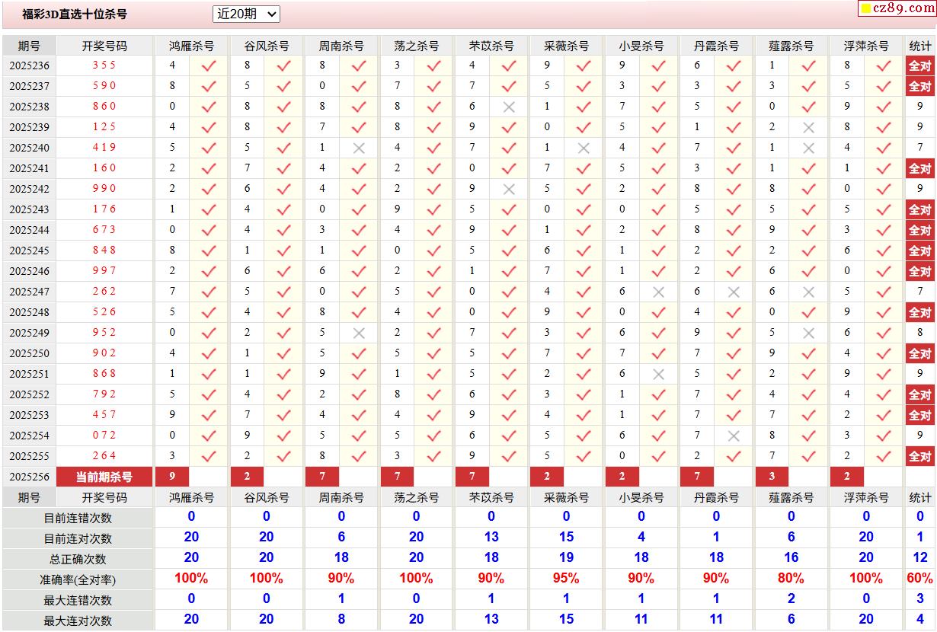The image size is (937, 632).
Task: Click the 芣苡 gray cross icon in row 2025242
Action: pyautogui.click(x=509, y=189)
